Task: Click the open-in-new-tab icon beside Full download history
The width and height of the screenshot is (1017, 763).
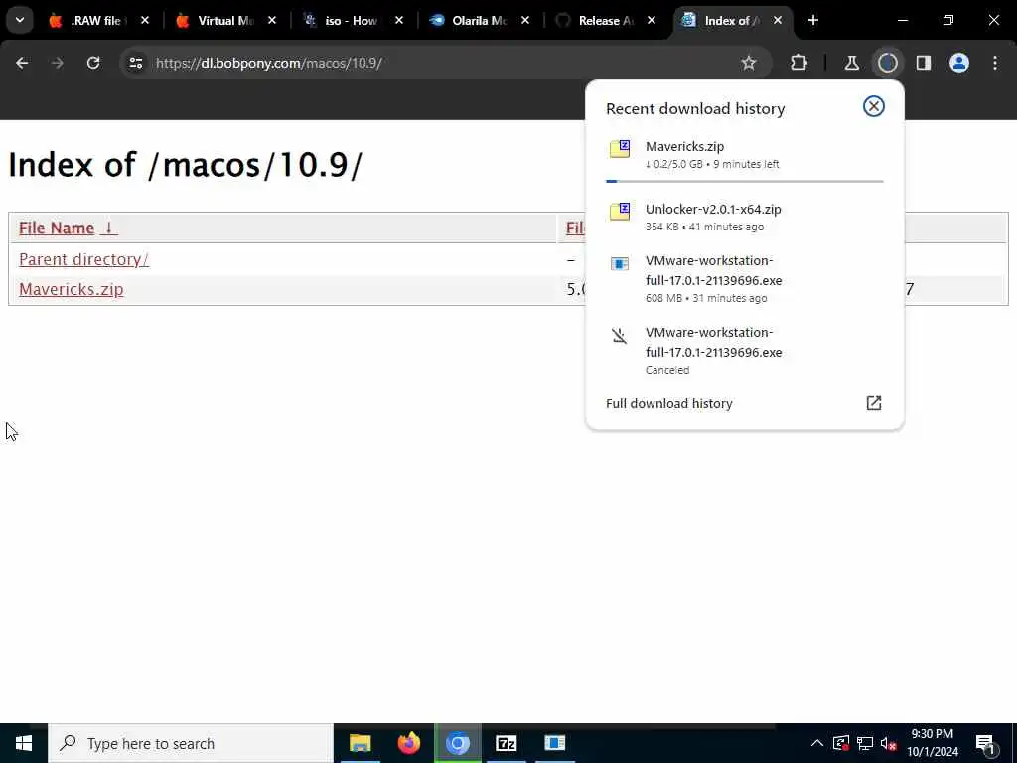Action: [x=874, y=403]
